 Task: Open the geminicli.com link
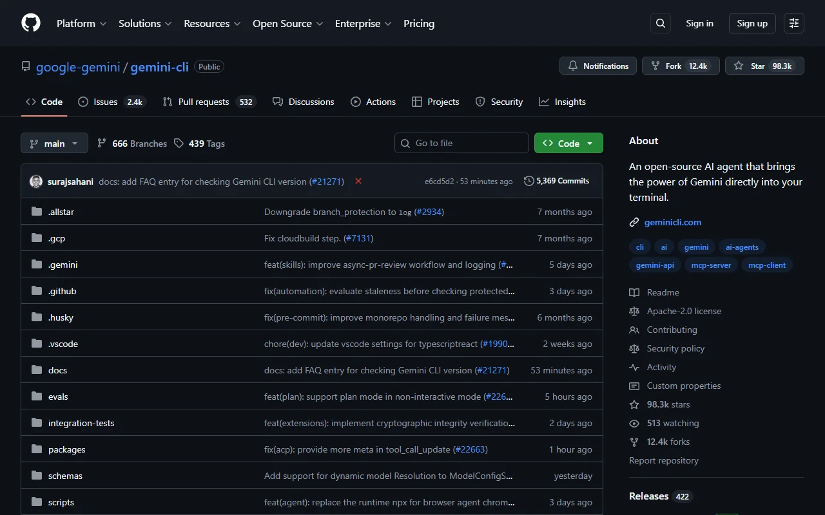click(x=672, y=222)
